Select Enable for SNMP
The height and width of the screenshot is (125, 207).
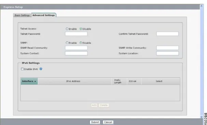pos(67,43)
